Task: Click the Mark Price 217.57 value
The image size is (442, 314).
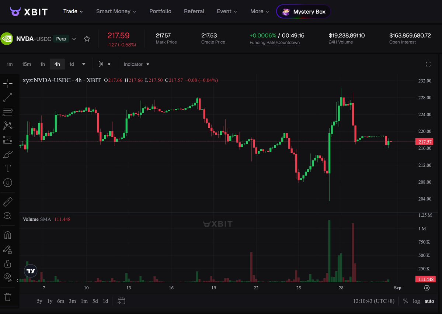Action: coord(163,35)
